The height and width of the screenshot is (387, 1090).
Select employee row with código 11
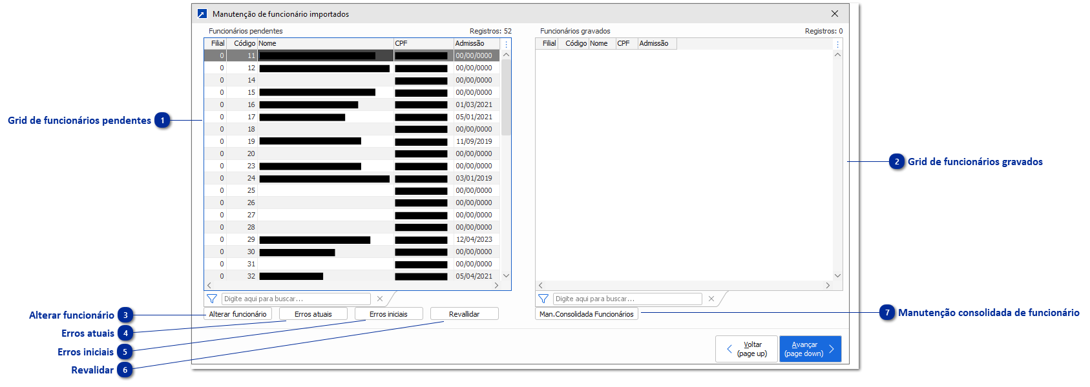[x=352, y=55]
